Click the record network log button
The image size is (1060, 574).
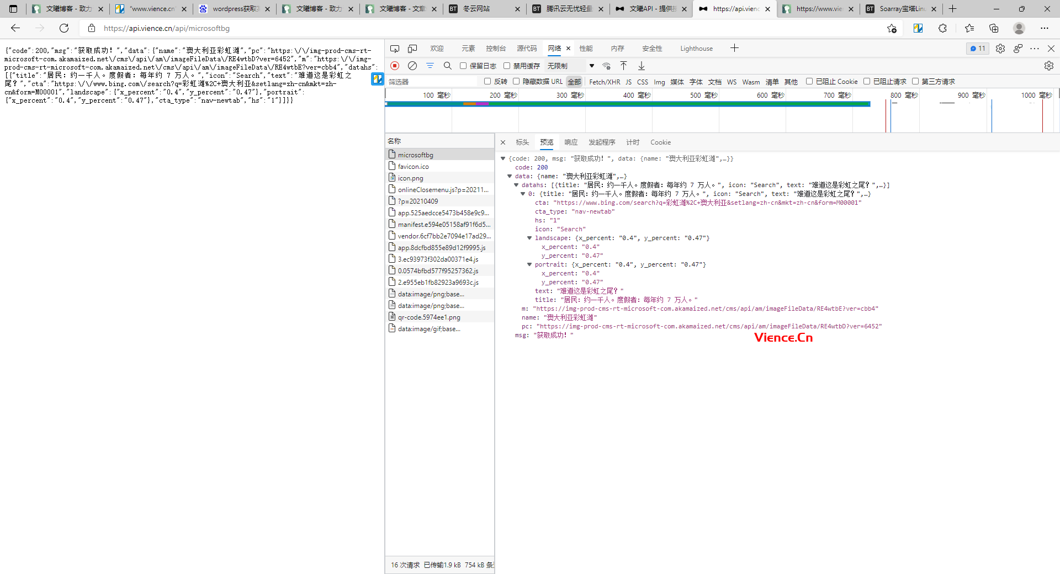395,66
